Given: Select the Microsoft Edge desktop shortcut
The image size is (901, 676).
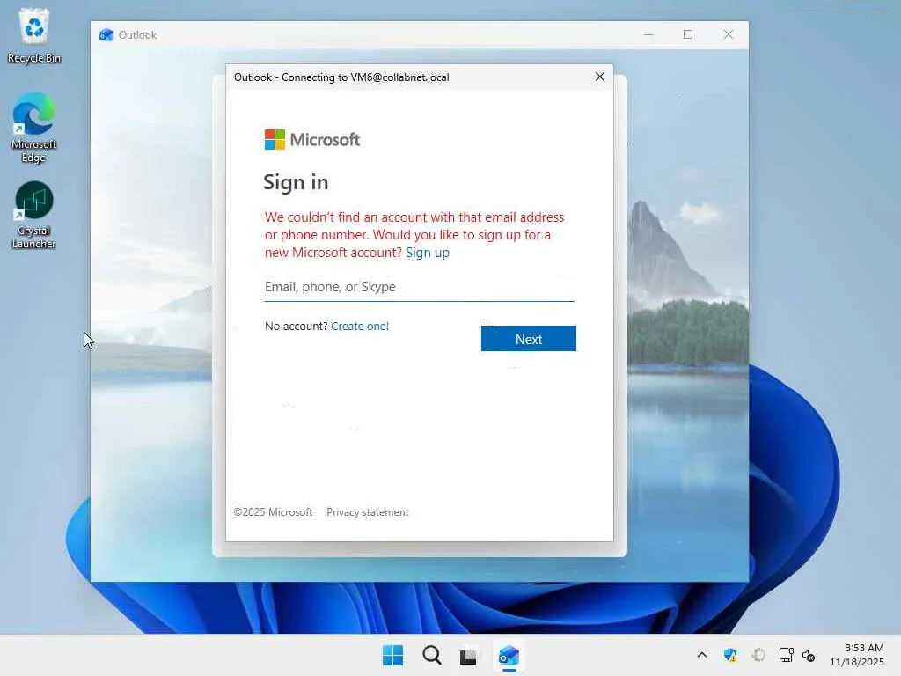Looking at the screenshot, I should click(34, 128).
